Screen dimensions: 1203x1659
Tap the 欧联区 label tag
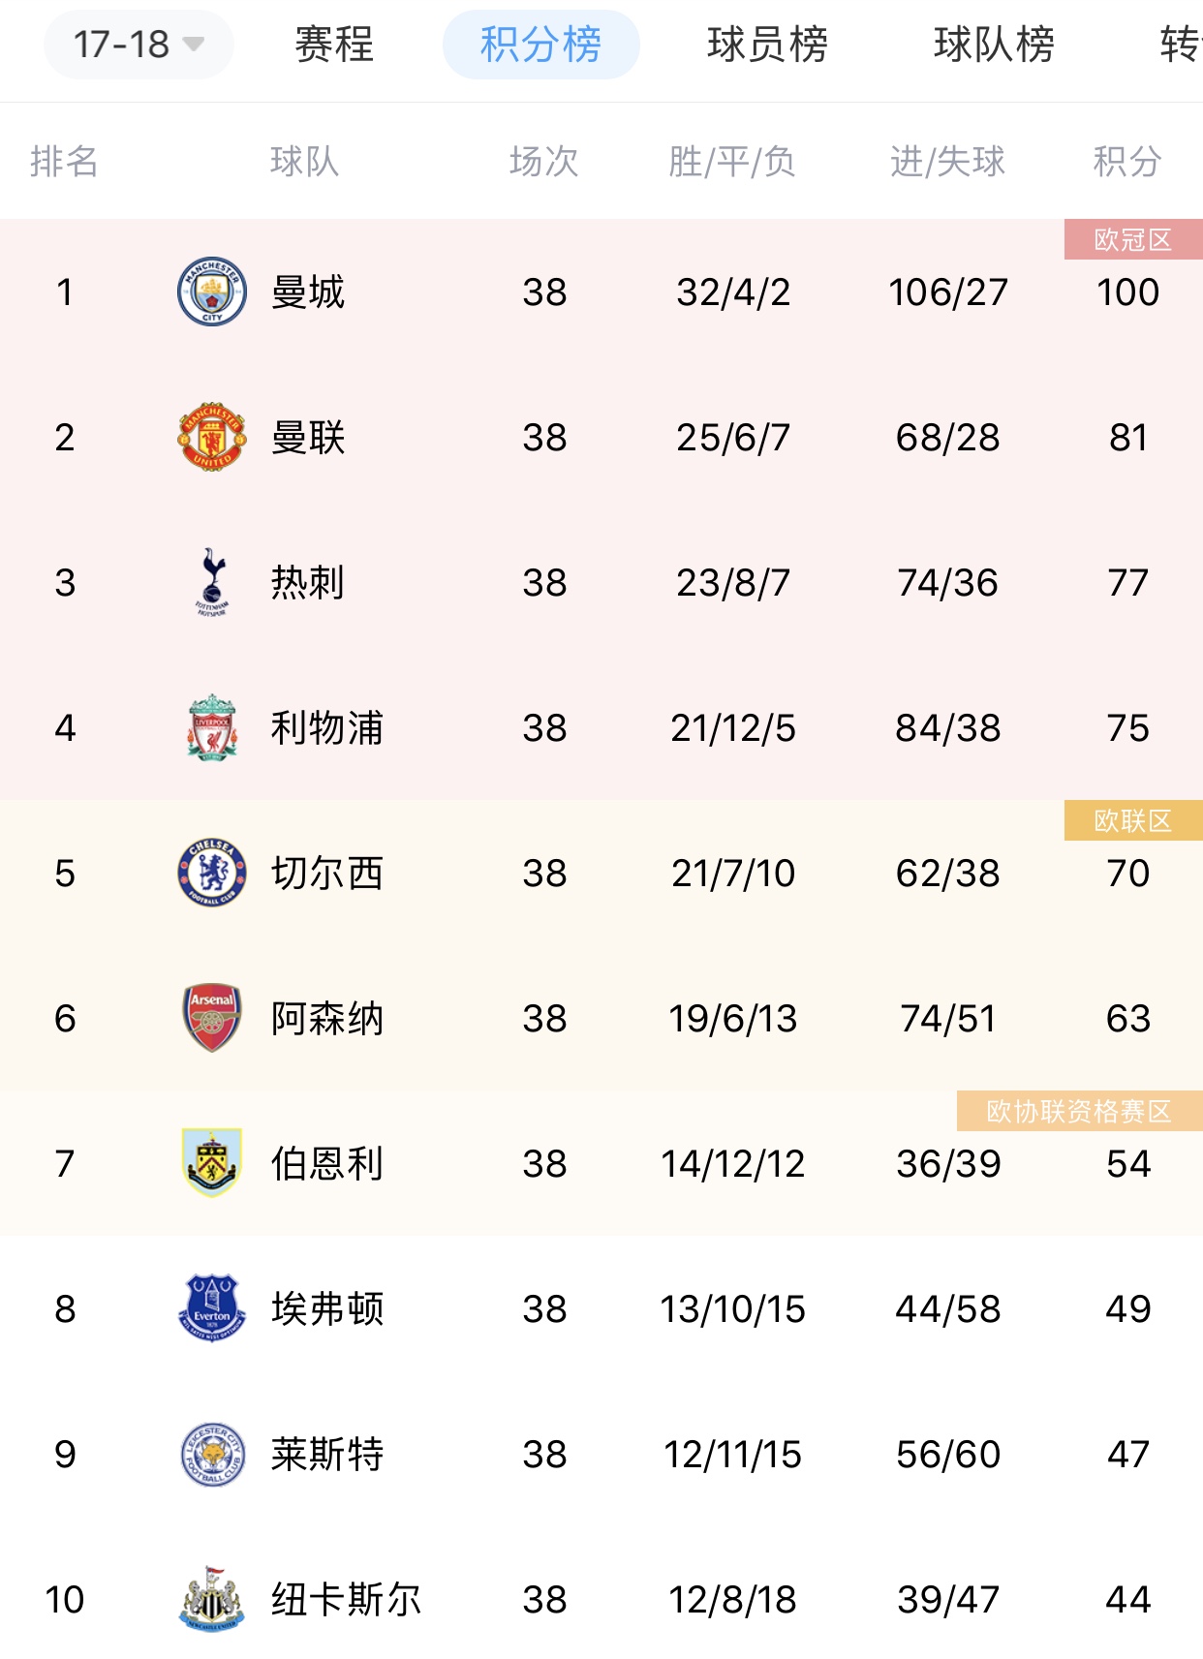[1133, 820]
